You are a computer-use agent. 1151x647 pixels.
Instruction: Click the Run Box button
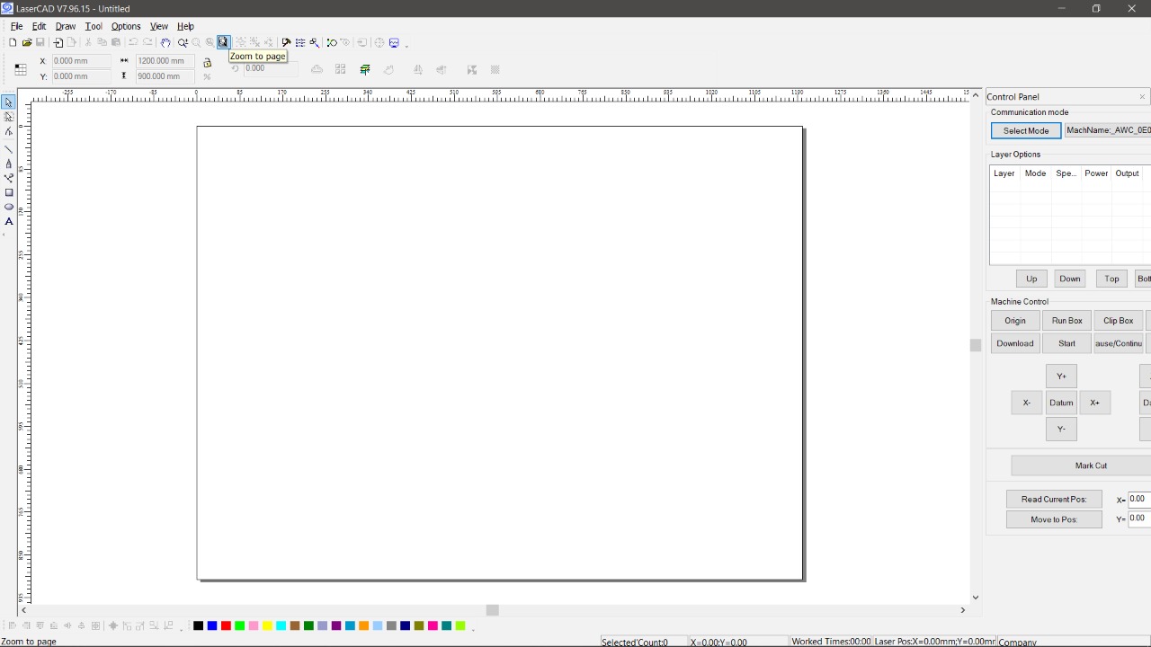[1067, 321]
